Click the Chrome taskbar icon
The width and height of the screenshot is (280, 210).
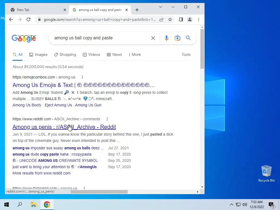coord(47,205)
